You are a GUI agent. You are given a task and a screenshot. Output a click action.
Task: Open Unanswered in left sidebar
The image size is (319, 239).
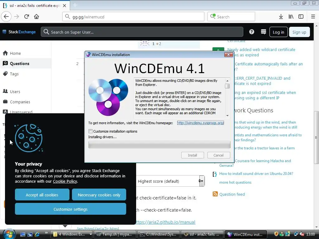click(x=21, y=112)
